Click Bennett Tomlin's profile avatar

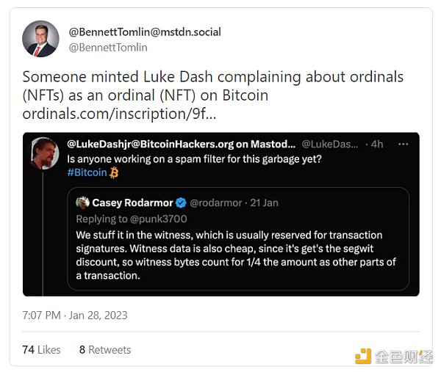41,39
